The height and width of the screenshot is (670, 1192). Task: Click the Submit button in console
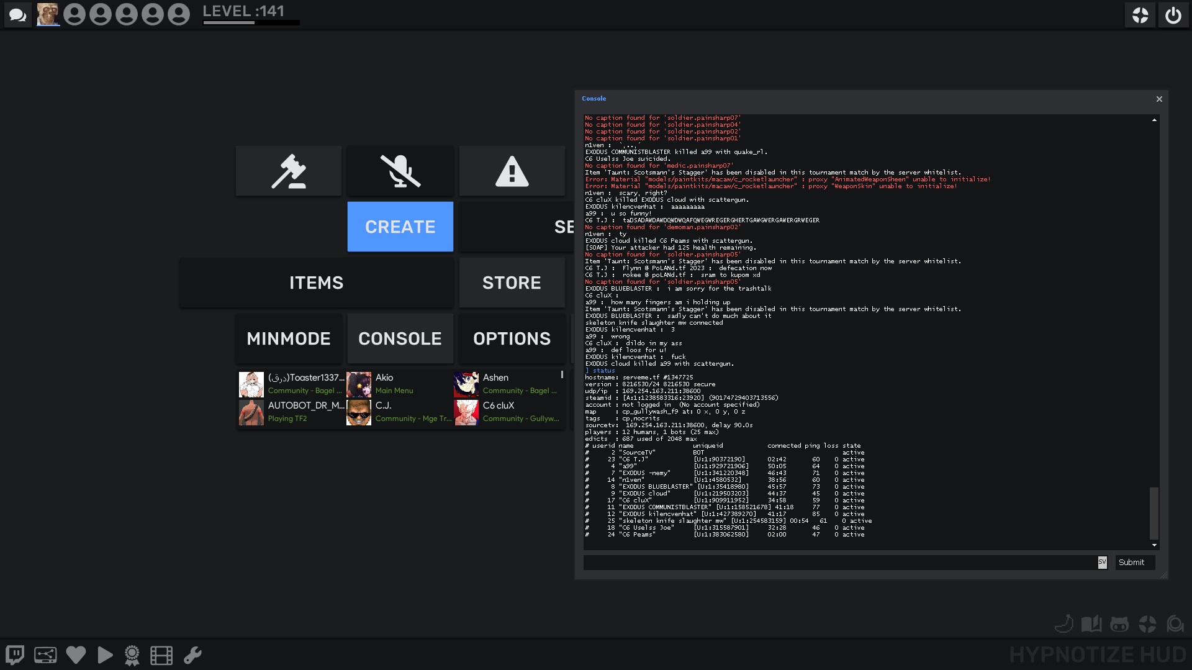tap(1131, 562)
